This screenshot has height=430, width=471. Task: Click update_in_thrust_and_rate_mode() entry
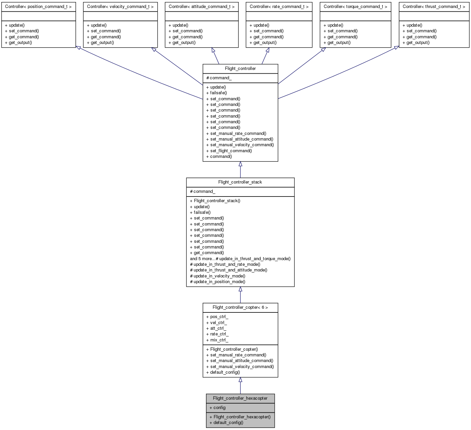pos(225,264)
